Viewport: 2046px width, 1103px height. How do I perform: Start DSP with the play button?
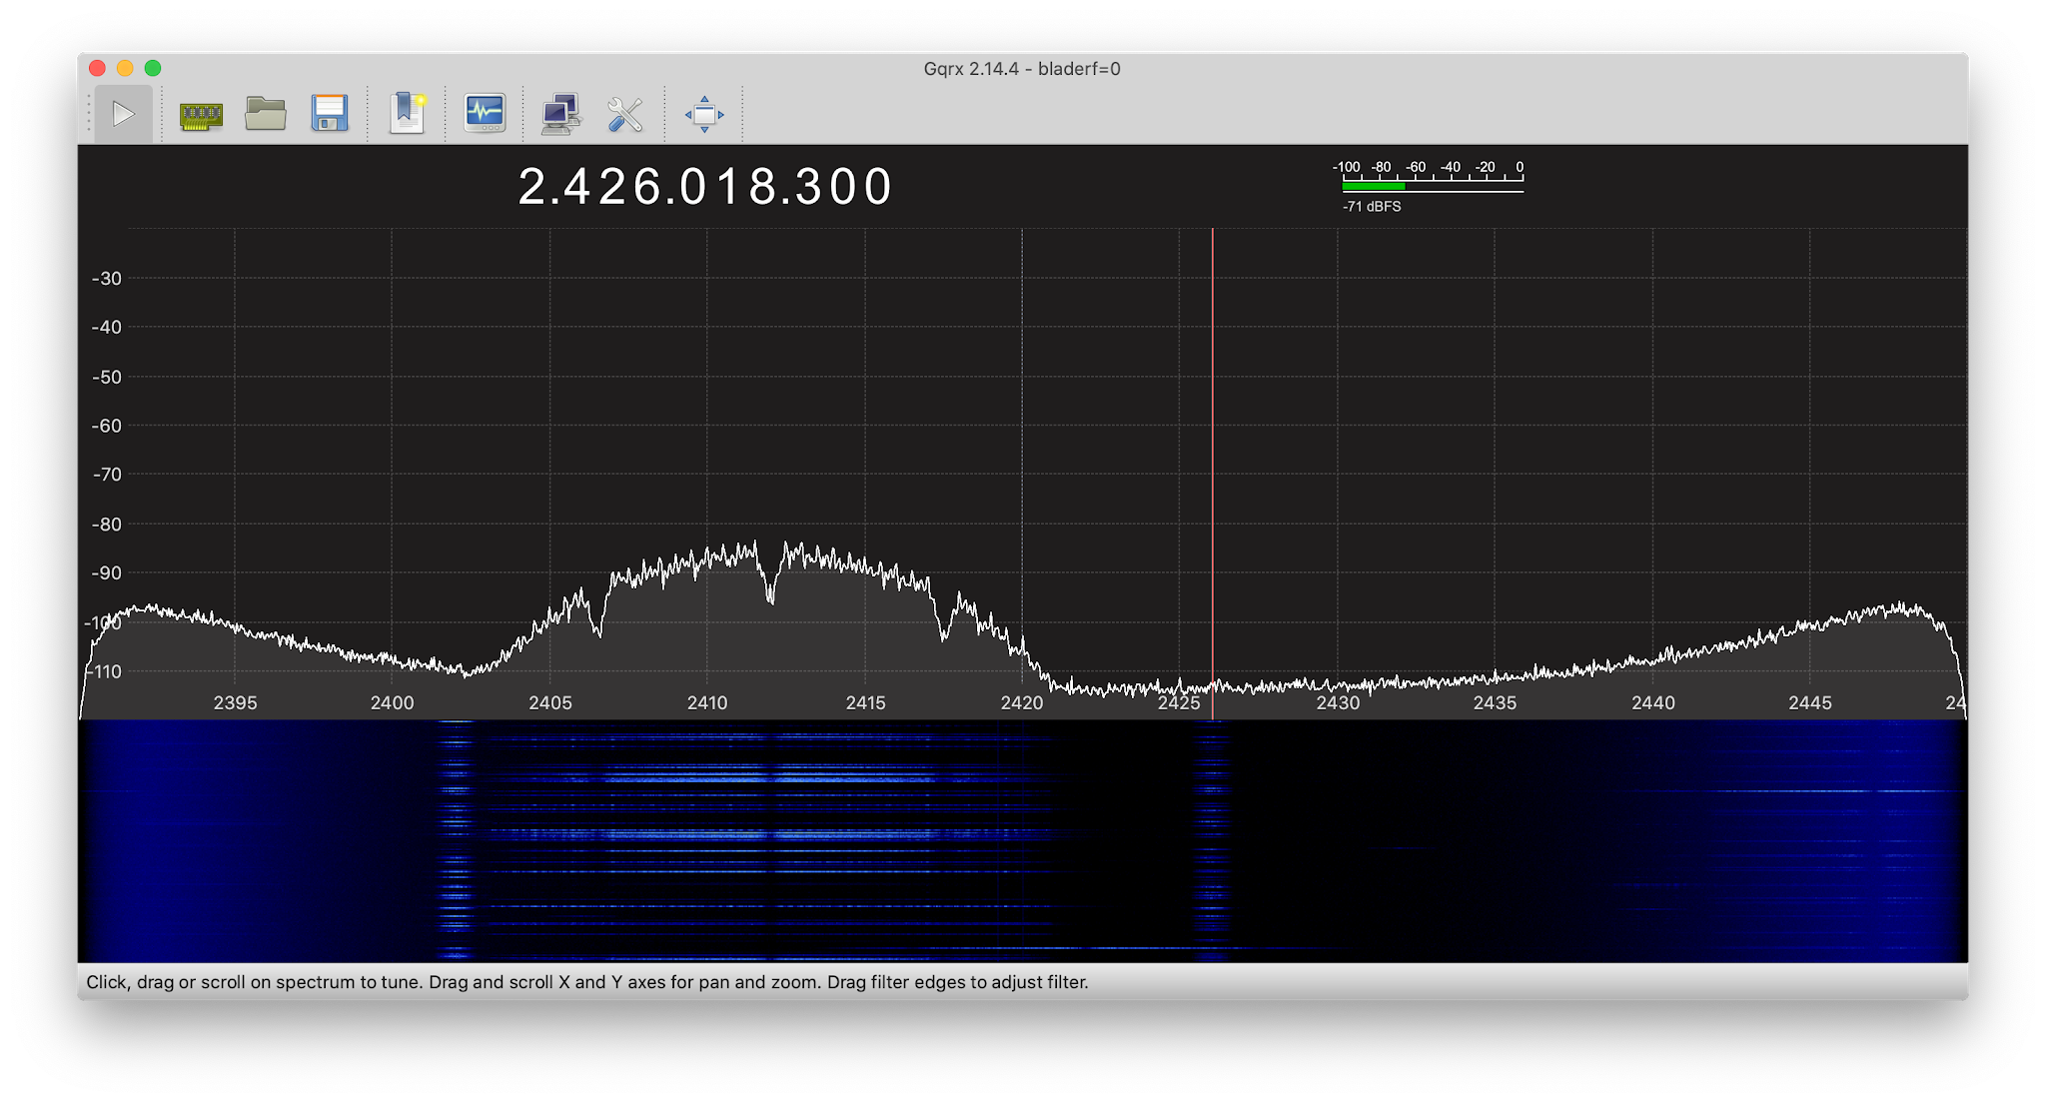[x=123, y=114]
